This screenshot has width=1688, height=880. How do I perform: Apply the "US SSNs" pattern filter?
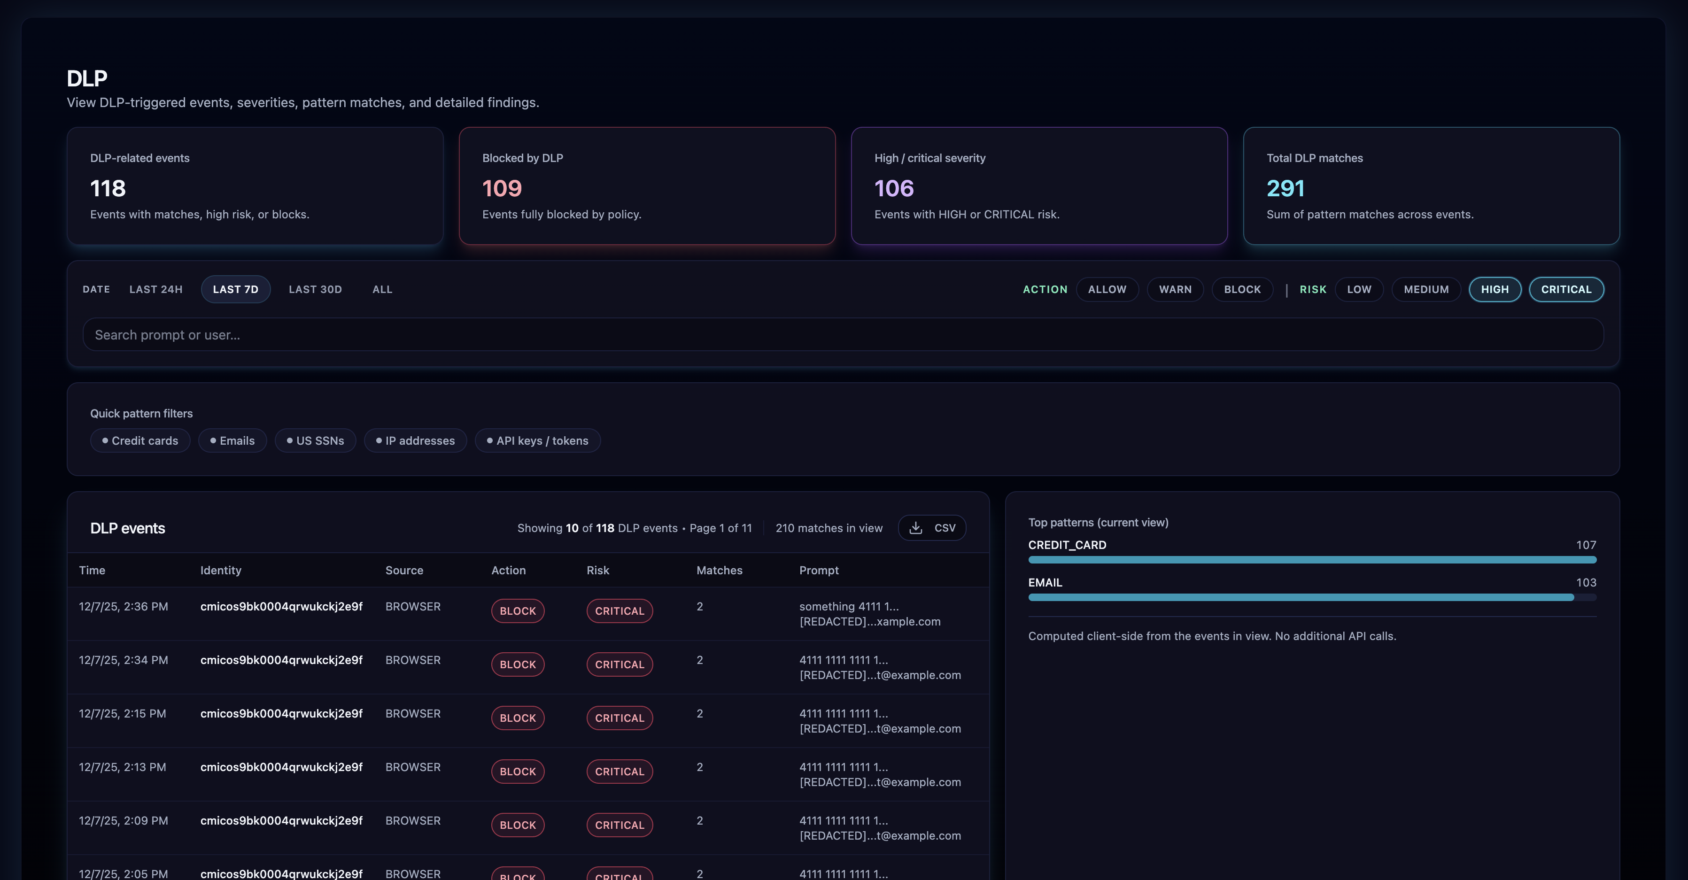[x=315, y=440]
